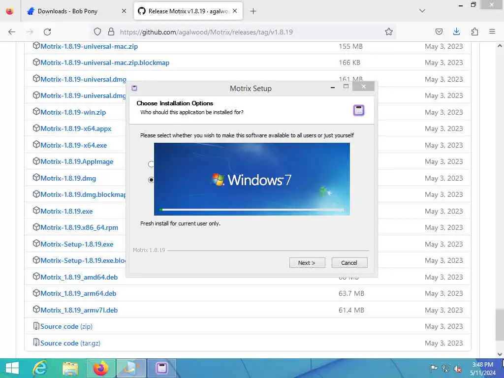This screenshot has width=504, height=378.
Task: Download Motrix-1.8.19-win.zip
Action: click(73, 112)
